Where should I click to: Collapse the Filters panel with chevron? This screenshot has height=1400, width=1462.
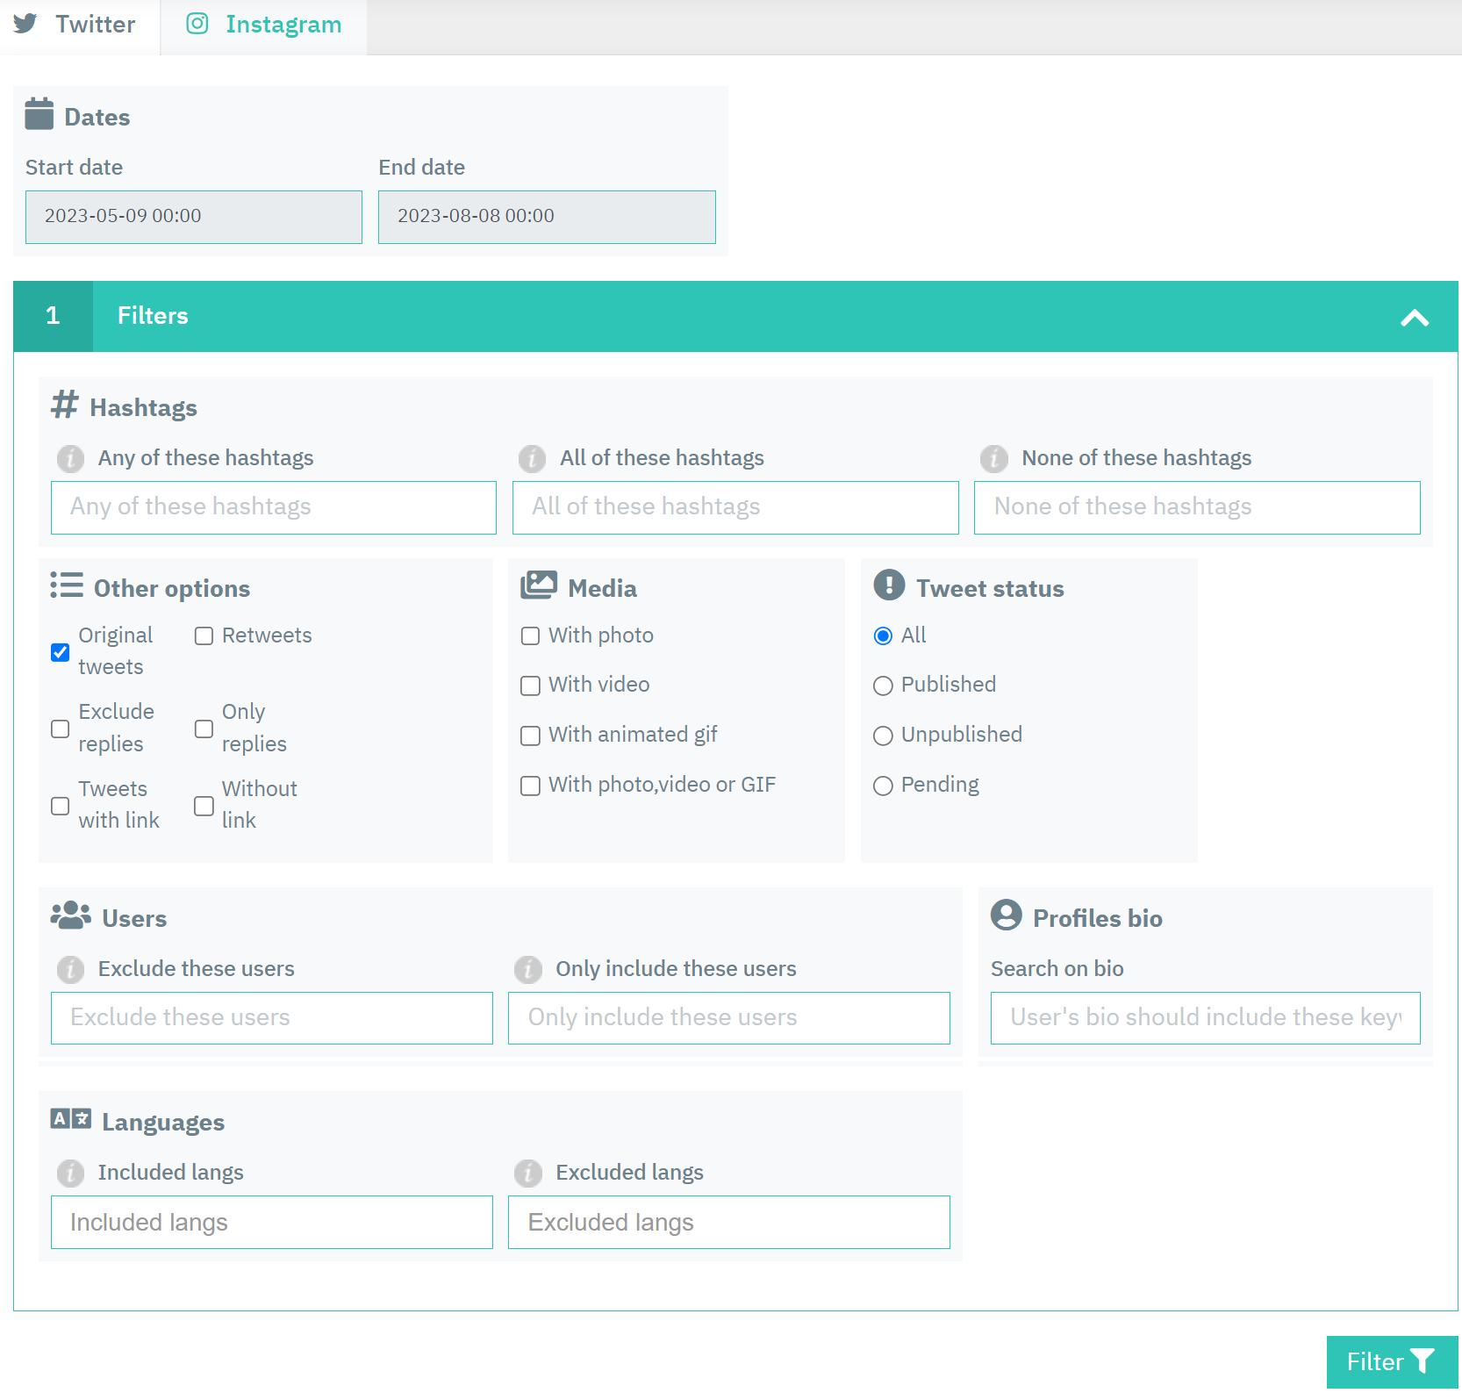point(1415,318)
